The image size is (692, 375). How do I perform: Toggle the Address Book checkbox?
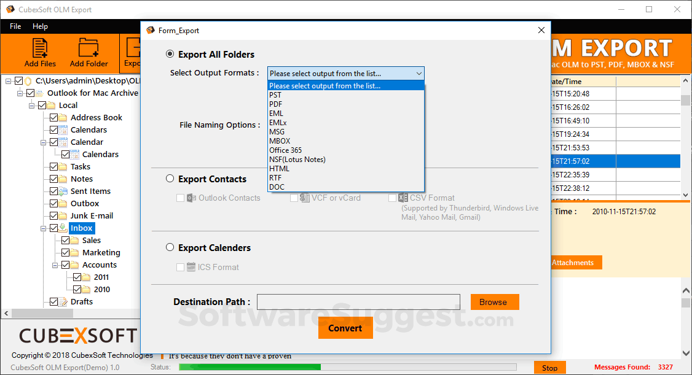coord(53,118)
